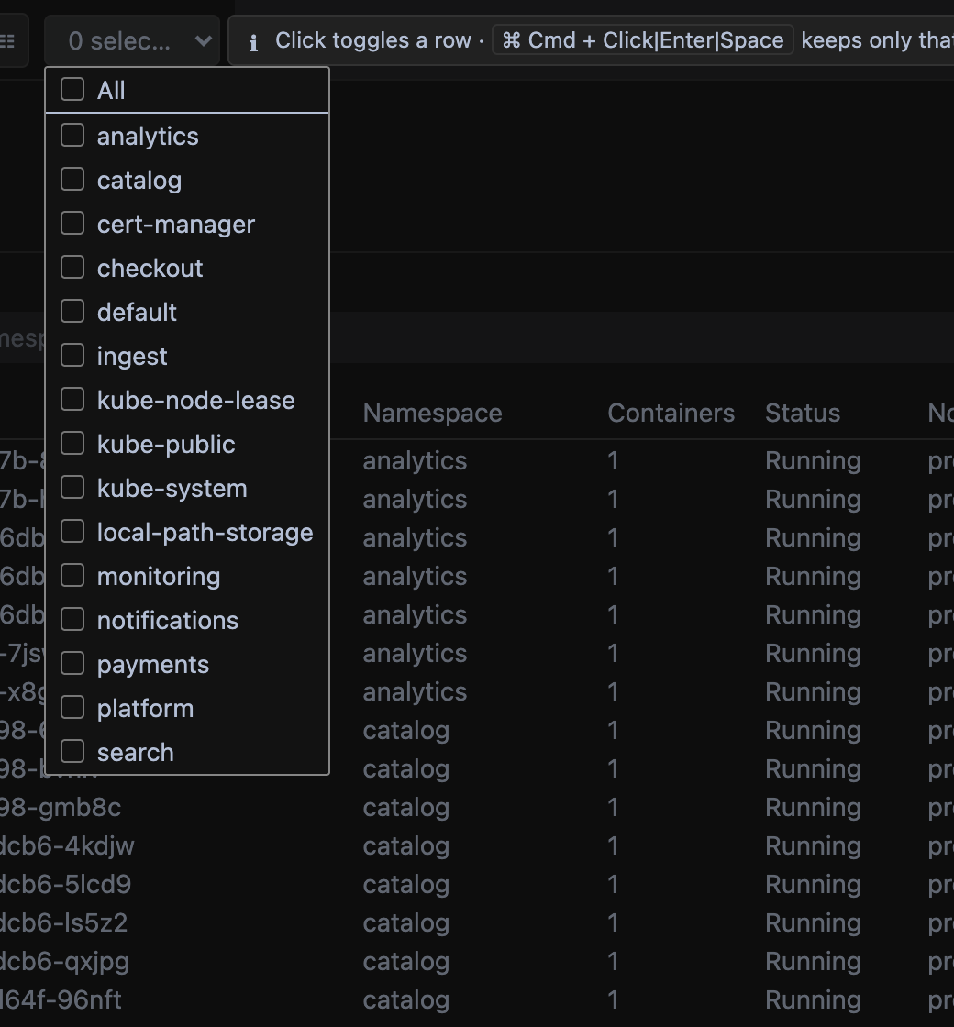Click the list icon left of the dropdown

[x=7, y=42]
